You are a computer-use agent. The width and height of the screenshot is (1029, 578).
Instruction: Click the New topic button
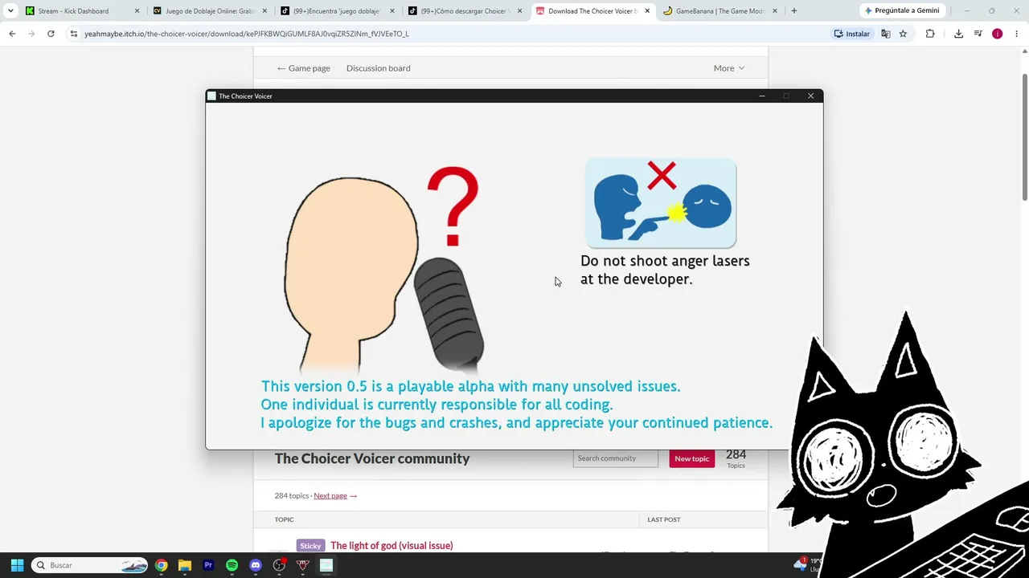point(691,458)
